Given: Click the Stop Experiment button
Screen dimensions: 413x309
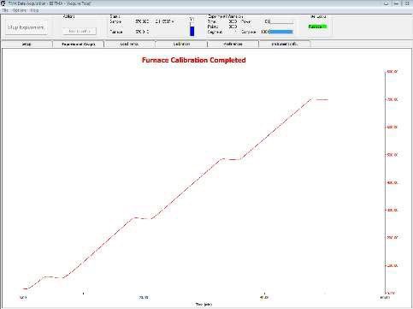Looking at the screenshot, I should click(x=26, y=27).
